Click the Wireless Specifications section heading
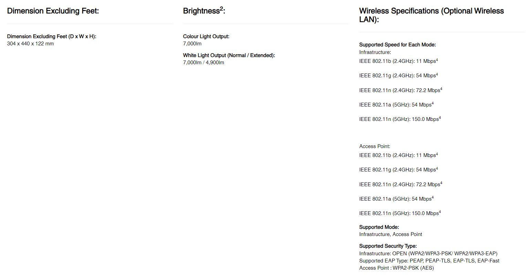The width and height of the screenshot is (532, 280). coord(431,15)
